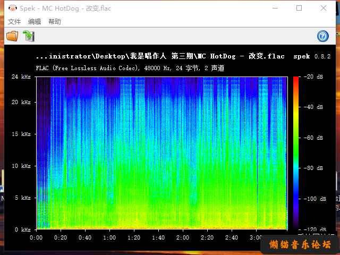Click the 0:00 time axis label
This screenshot has height=255, width=340.
[36, 237]
